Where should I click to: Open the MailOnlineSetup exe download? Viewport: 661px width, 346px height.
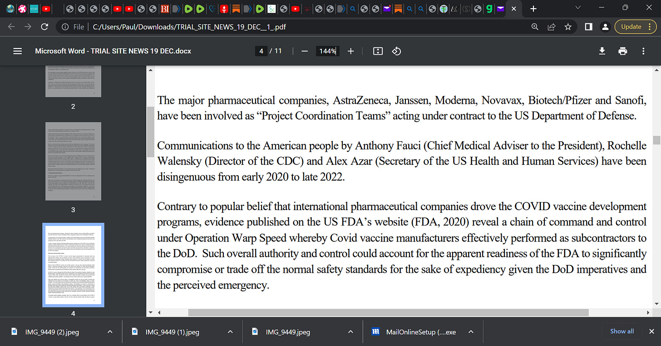click(413, 332)
